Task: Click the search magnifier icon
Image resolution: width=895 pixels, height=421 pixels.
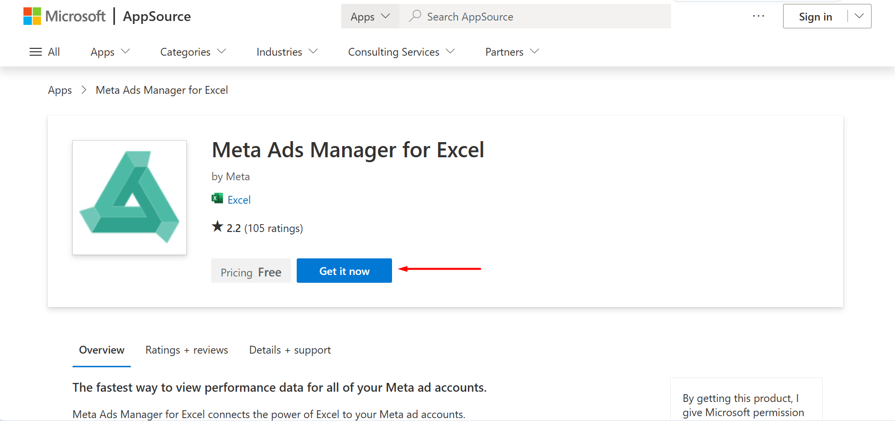Action: [415, 16]
